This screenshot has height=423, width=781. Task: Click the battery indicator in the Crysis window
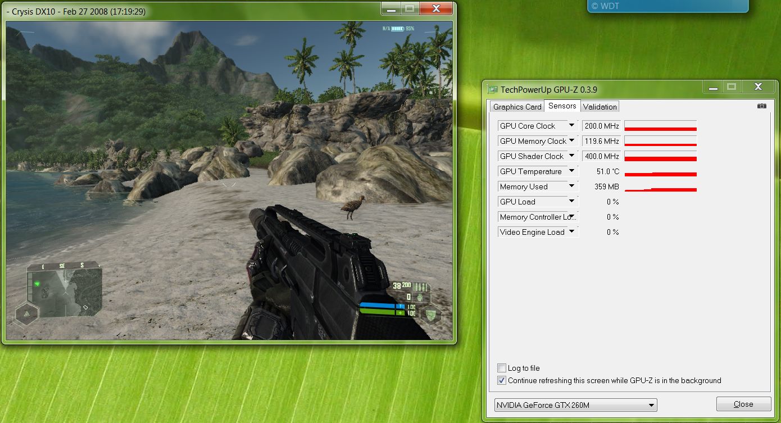(398, 28)
